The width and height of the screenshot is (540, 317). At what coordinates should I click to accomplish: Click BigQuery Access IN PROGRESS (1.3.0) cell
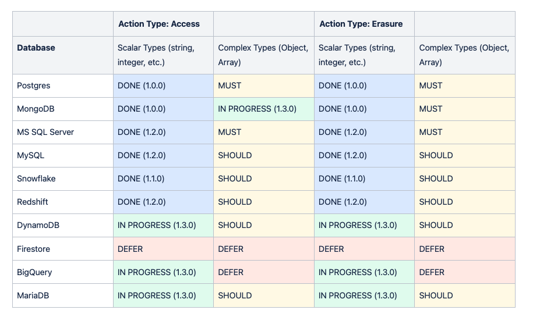[x=163, y=272]
